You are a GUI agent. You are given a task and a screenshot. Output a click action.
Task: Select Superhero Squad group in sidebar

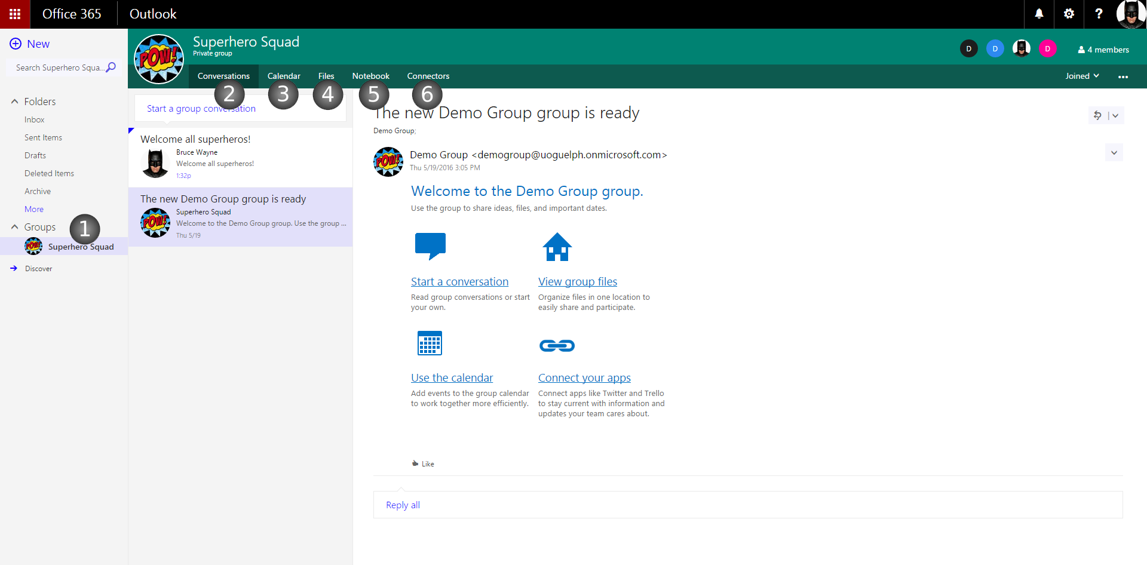tap(64, 246)
